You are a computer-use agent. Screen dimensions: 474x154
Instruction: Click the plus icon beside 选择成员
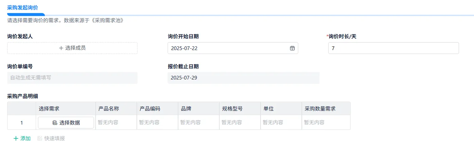point(61,48)
